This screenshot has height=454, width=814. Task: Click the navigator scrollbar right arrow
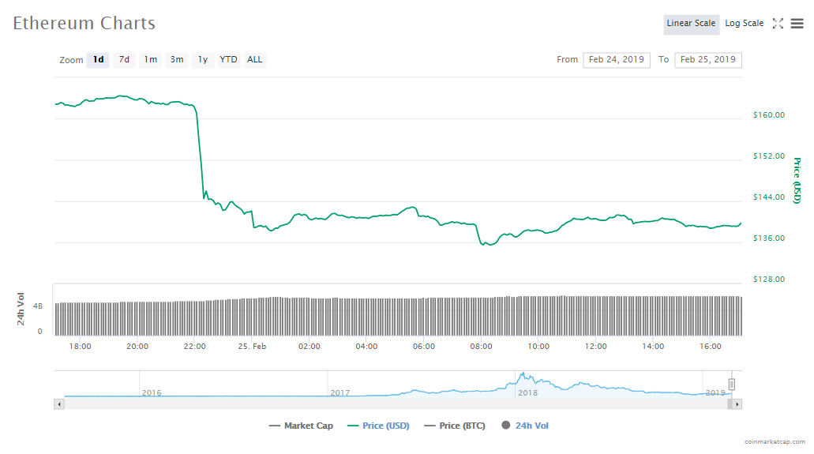pyautogui.click(x=737, y=403)
